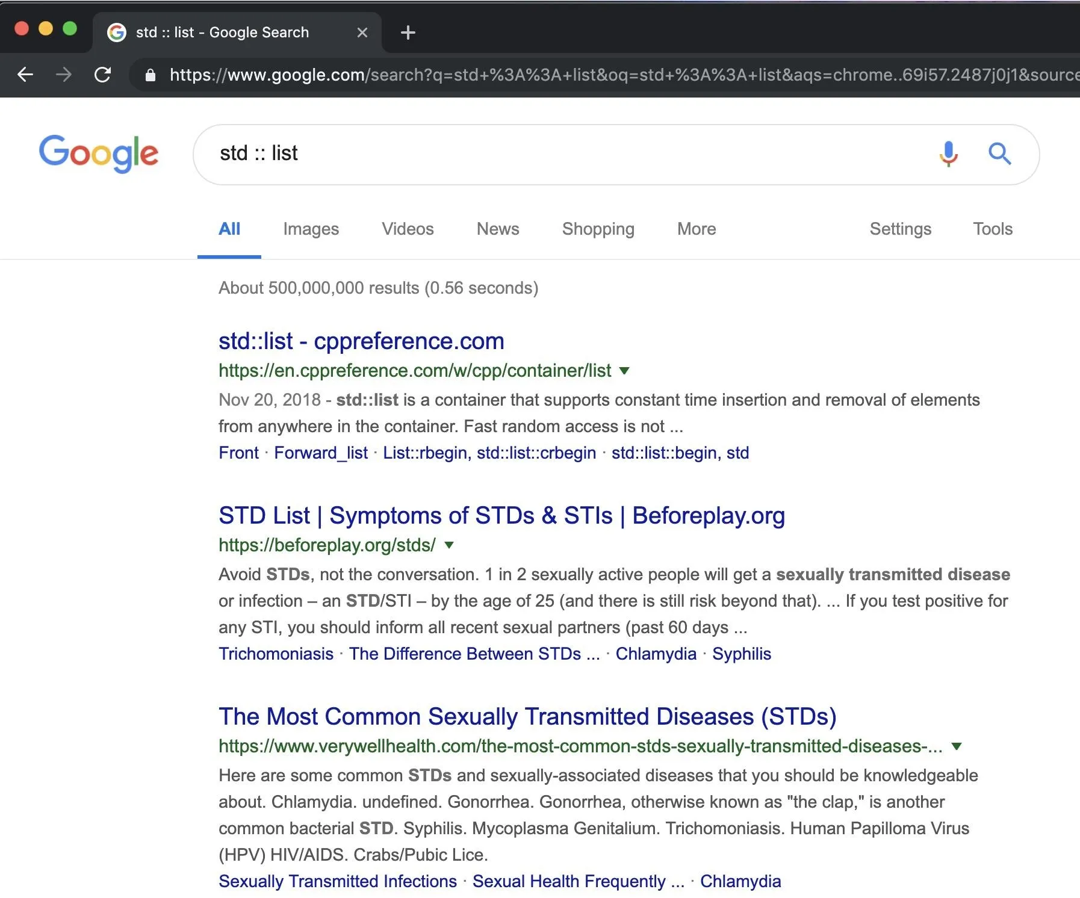Screen dimensions: 1080x898
Task: Close the Google Search tab
Action: click(x=362, y=33)
